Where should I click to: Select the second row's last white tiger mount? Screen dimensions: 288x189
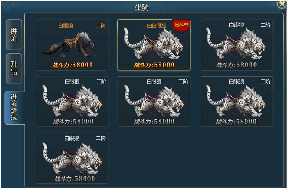coord(236,101)
